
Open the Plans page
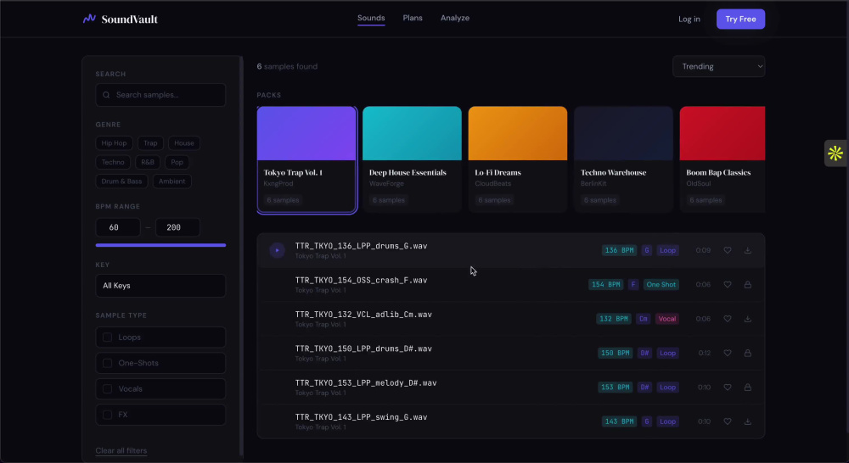point(413,18)
